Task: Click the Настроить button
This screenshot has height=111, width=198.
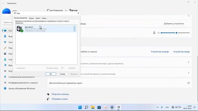Action: tap(21, 68)
